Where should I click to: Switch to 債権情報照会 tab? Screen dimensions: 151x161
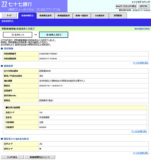point(27,16)
